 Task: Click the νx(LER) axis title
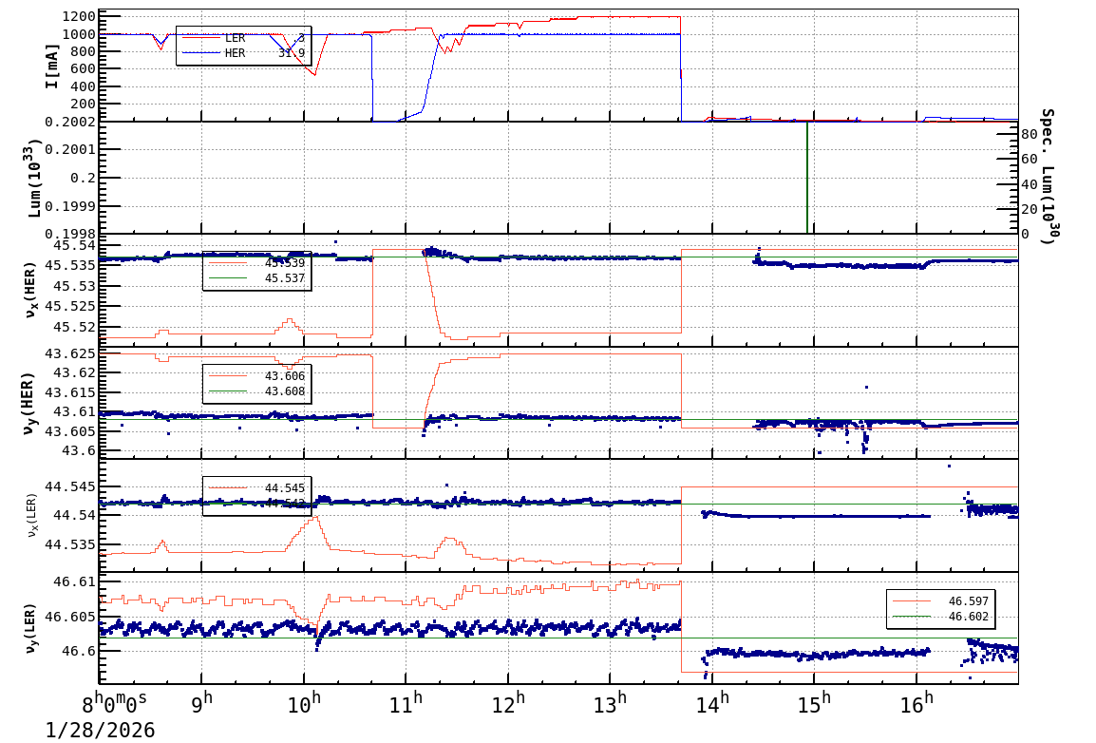tap(32, 516)
